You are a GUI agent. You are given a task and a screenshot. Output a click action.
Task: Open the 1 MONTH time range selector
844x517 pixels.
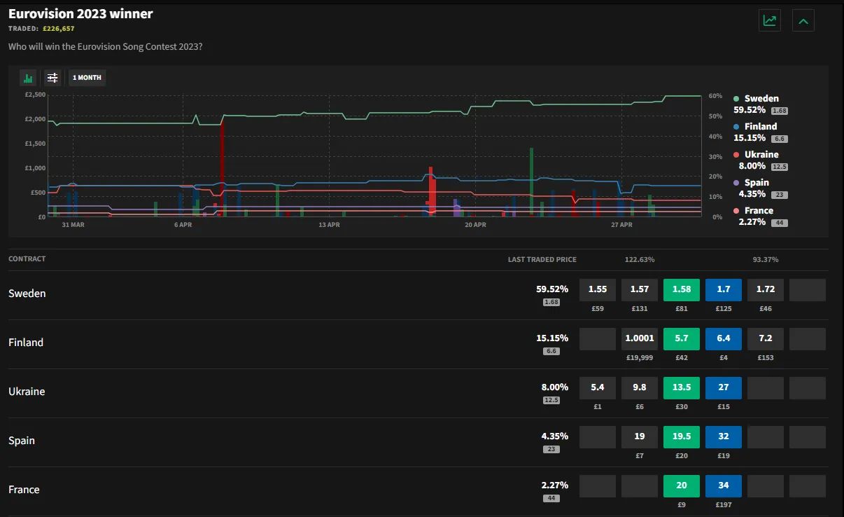[x=87, y=78]
